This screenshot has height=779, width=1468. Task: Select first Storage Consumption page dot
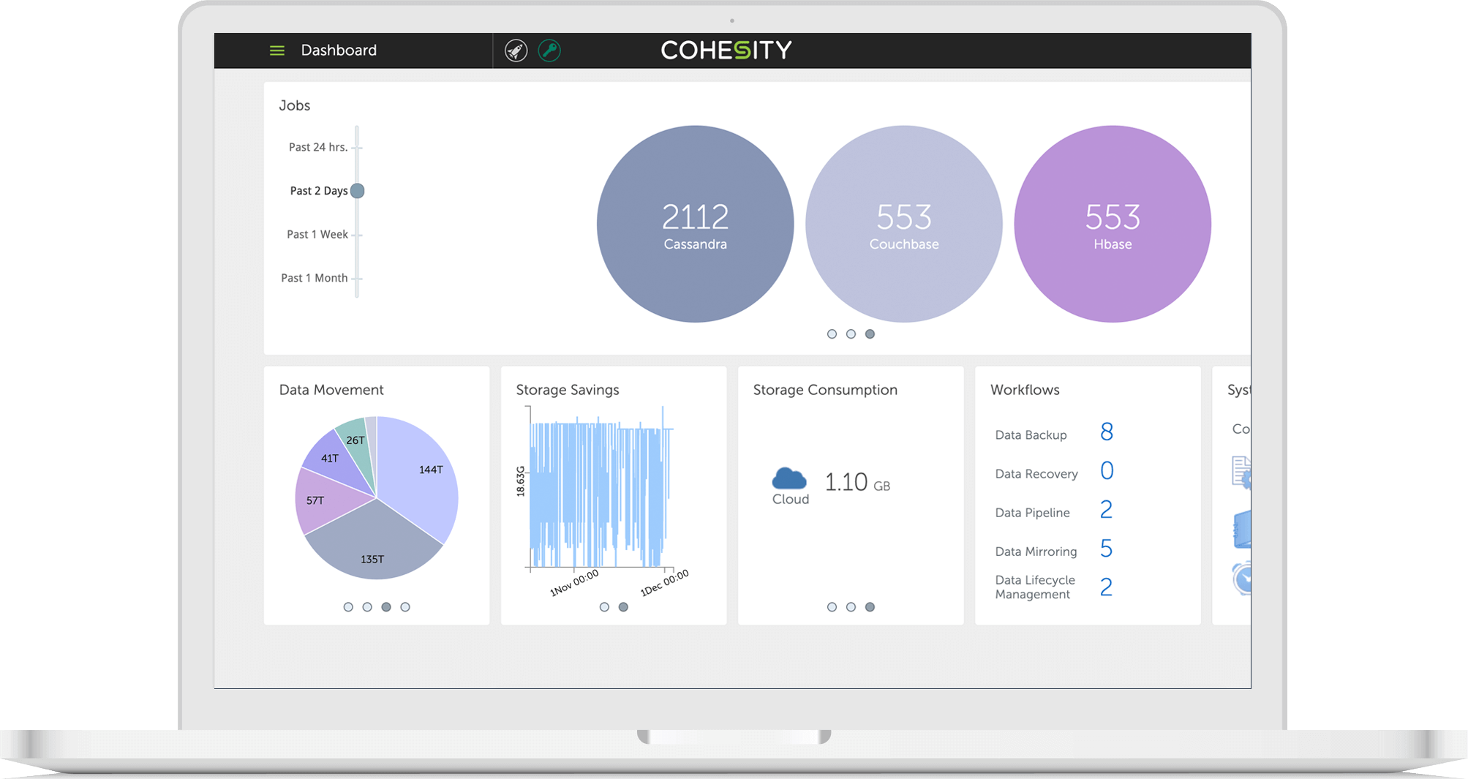[832, 607]
